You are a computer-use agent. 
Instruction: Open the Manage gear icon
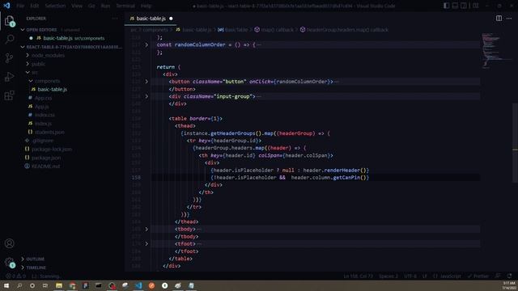click(9, 262)
